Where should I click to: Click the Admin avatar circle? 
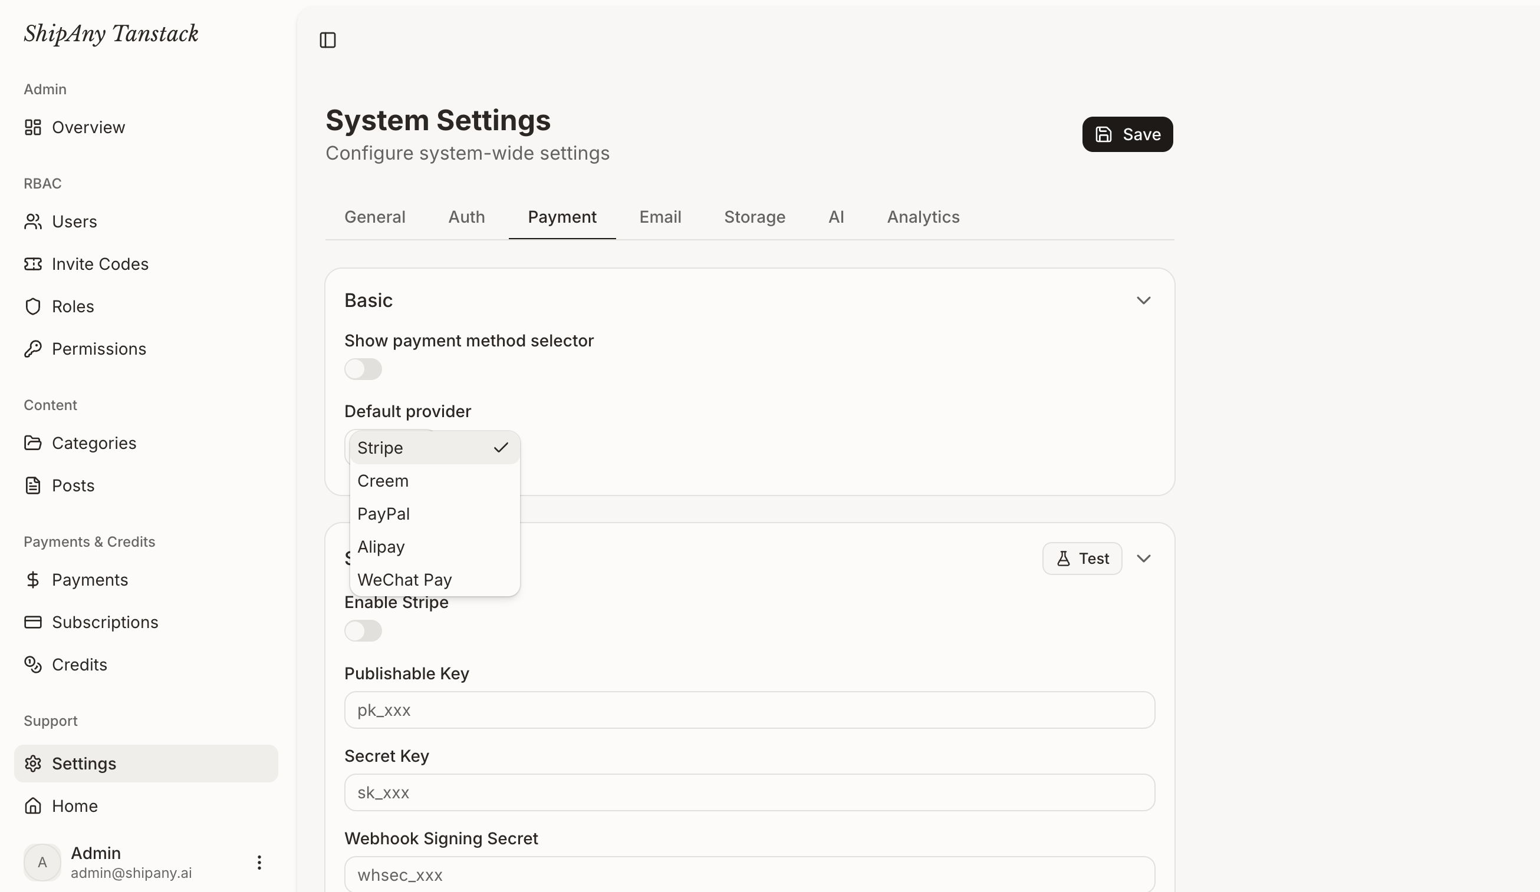click(42, 861)
